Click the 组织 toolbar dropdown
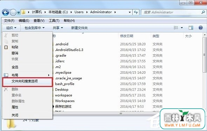Image resolution: width=207 pixels, height=131 pixels. [11, 28]
